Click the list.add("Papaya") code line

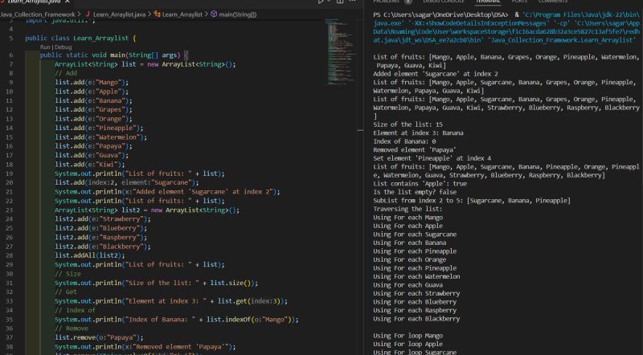coord(93,146)
